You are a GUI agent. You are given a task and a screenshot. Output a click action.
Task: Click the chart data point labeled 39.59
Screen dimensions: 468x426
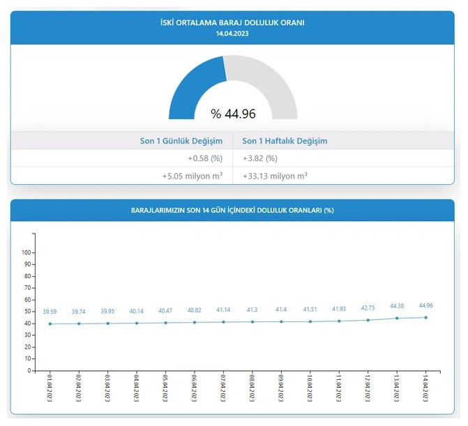point(50,324)
